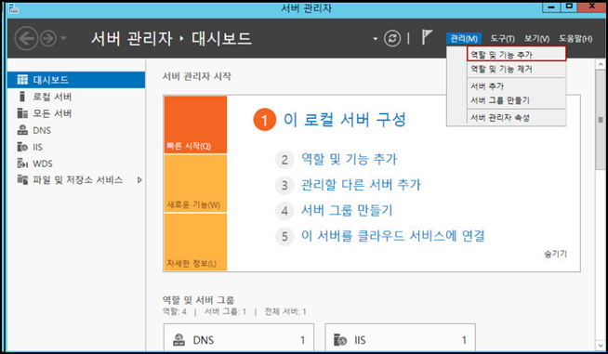Open IIS in the sidebar
The image size is (608, 354).
point(76,147)
